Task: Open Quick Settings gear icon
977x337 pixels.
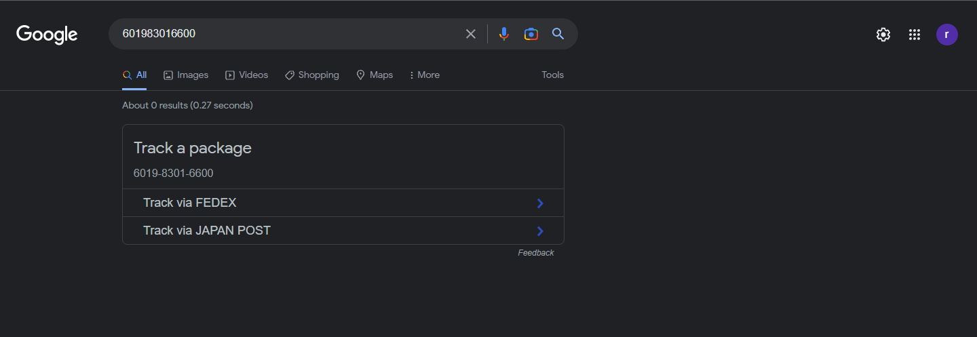Action: click(x=883, y=35)
